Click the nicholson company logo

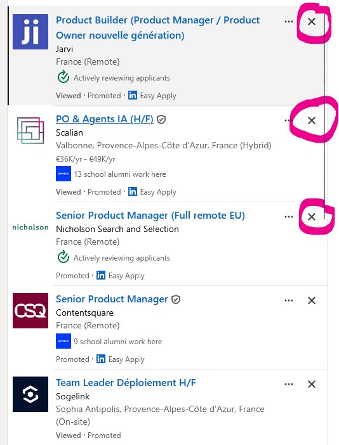[x=30, y=227]
